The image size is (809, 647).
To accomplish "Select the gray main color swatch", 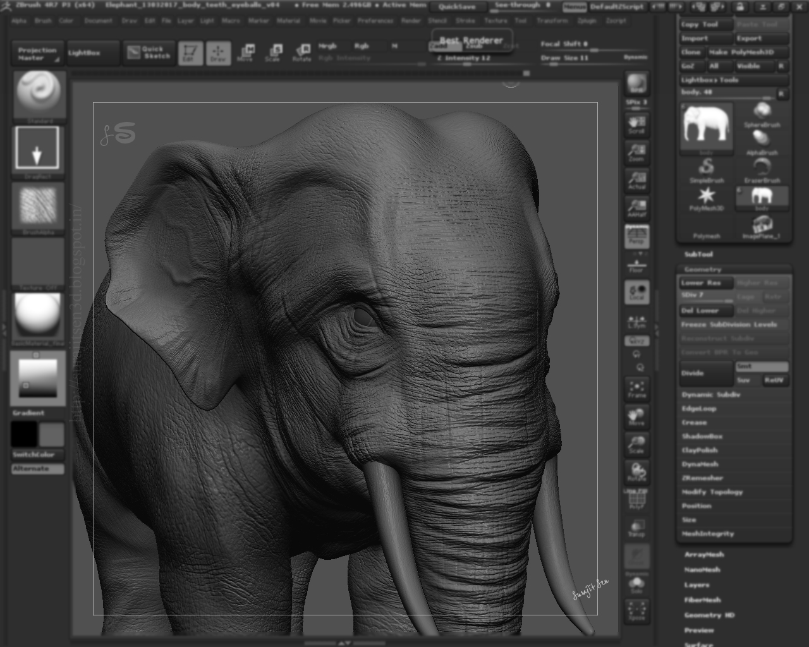I will tap(52, 435).
